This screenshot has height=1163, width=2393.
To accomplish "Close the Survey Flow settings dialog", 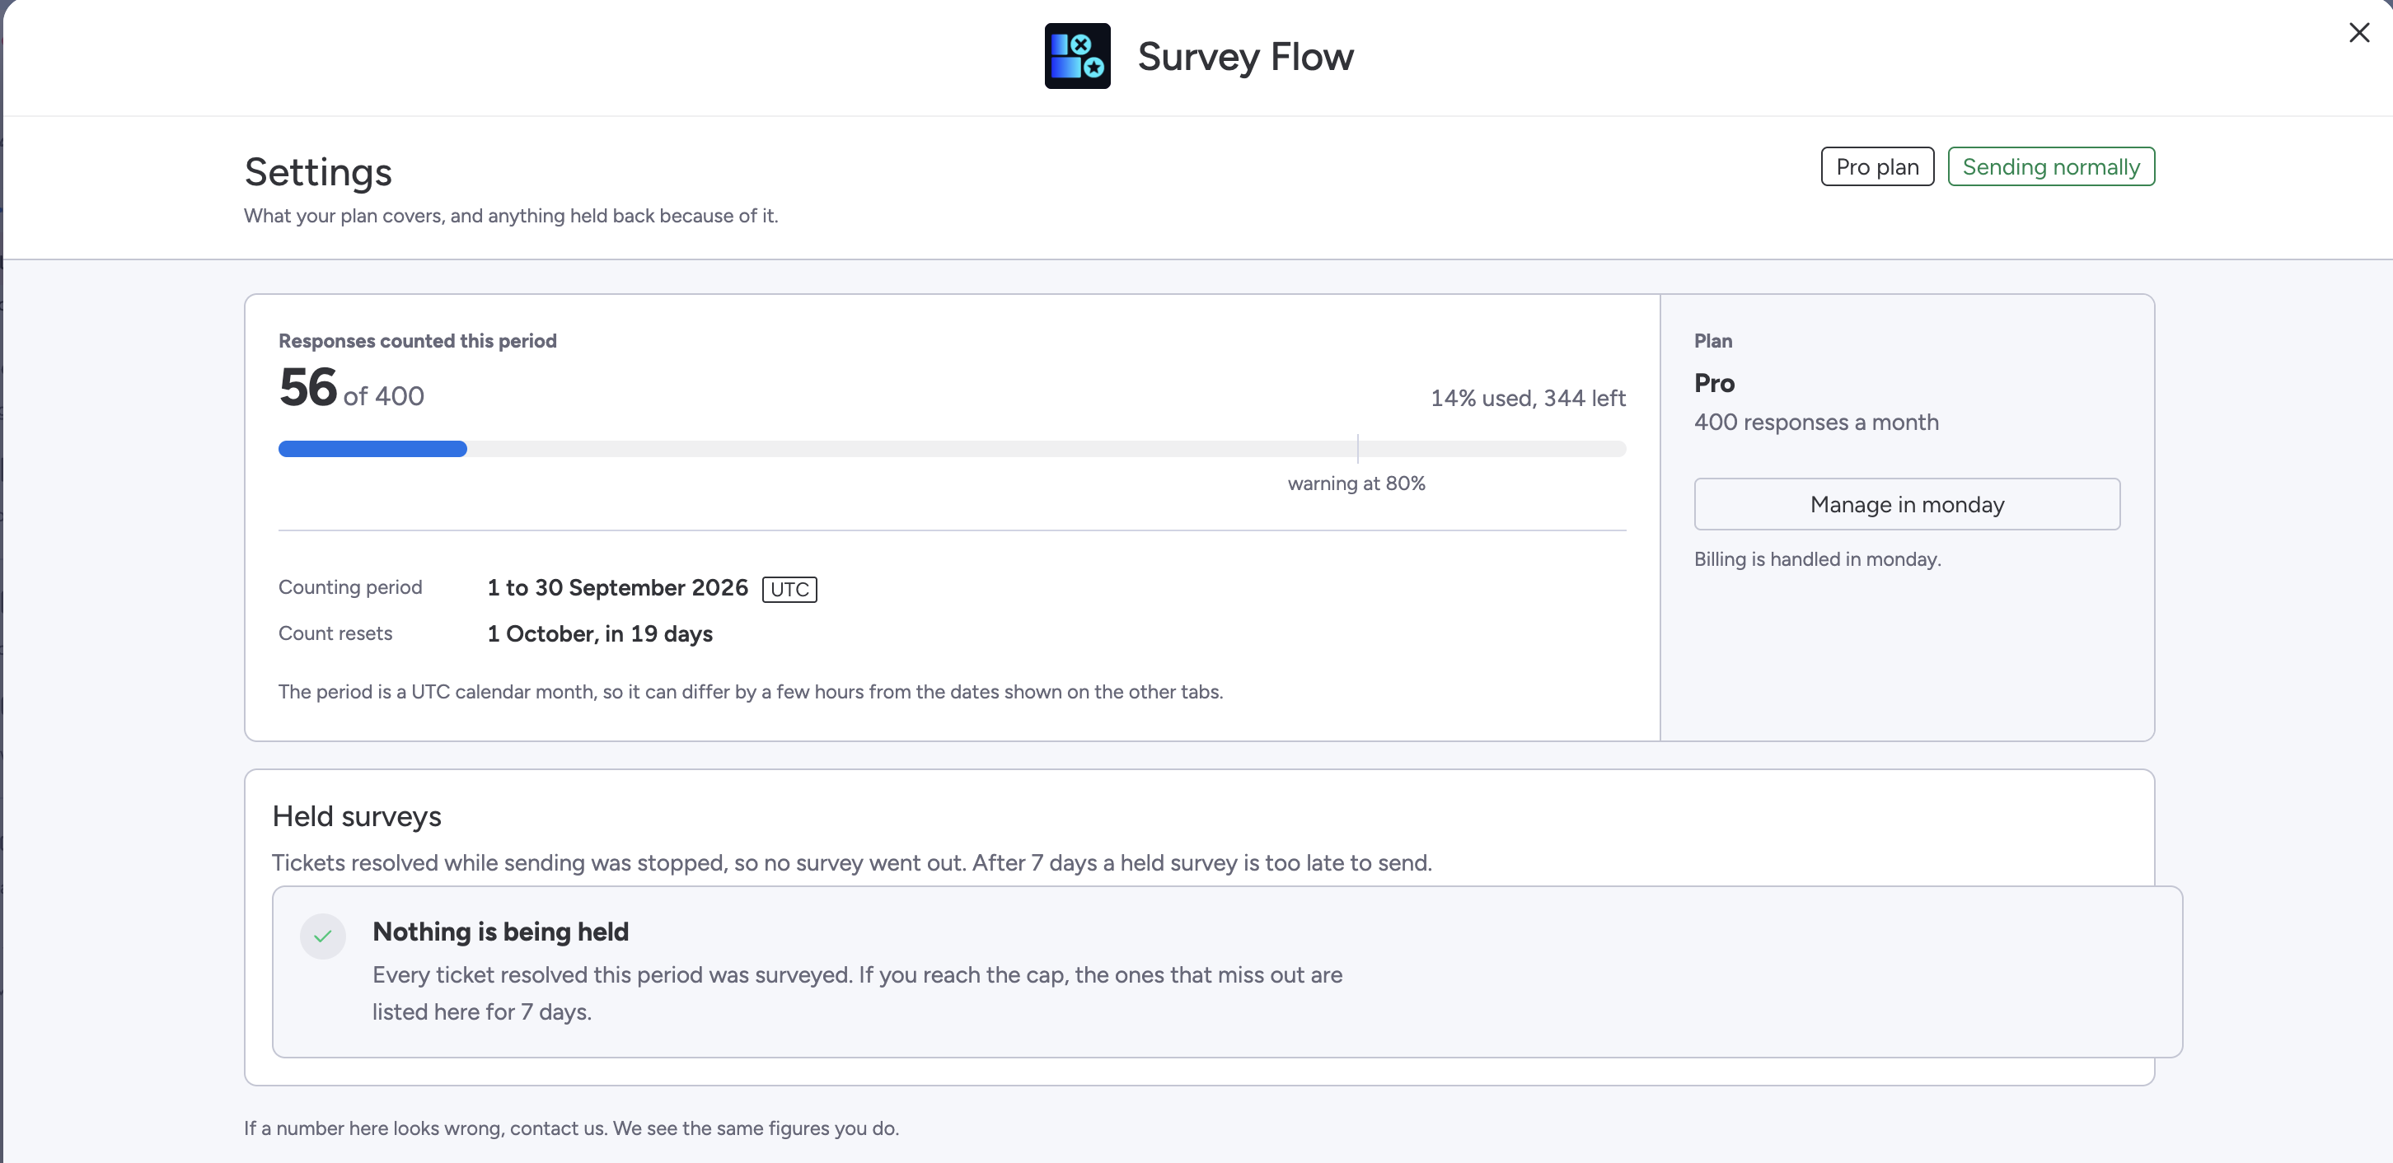I will point(2358,32).
